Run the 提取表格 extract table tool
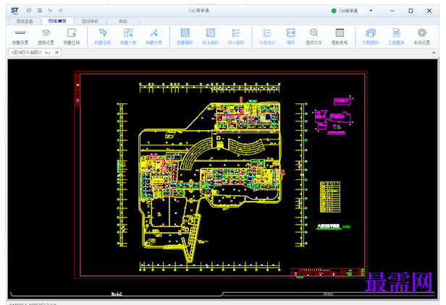 pos(340,37)
